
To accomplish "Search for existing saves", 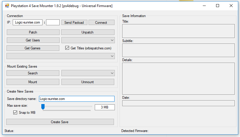I will pyautogui.click(x=33, y=73).
